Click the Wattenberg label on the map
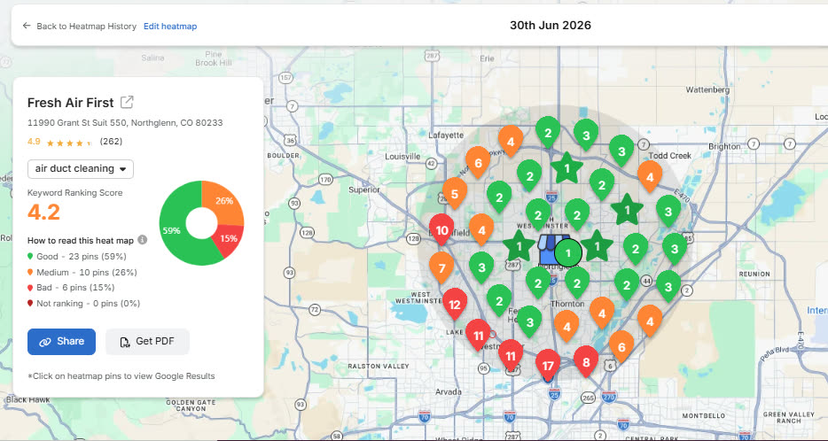Screen dimensions: 828x441 coord(707,89)
